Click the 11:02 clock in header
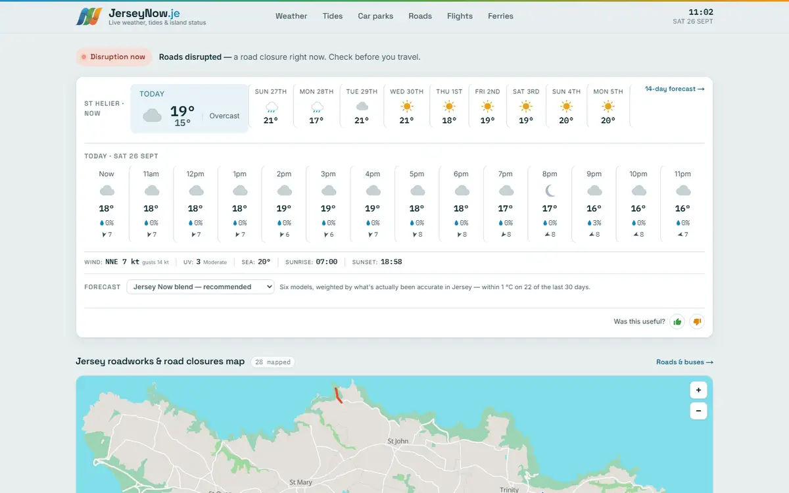Image resolution: width=789 pixels, height=493 pixels. [701, 12]
